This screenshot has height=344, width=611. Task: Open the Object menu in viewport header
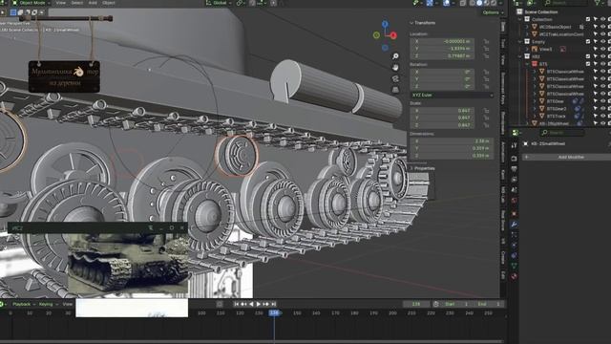[108, 3]
